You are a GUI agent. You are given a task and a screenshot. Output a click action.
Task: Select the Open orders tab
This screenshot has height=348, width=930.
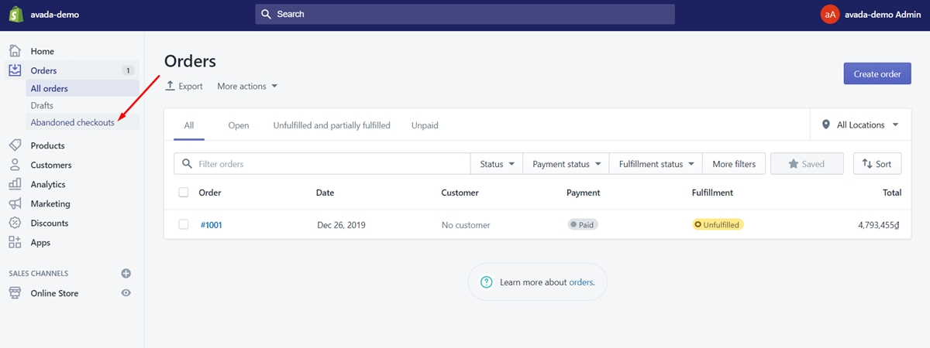(x=239, y=125)
